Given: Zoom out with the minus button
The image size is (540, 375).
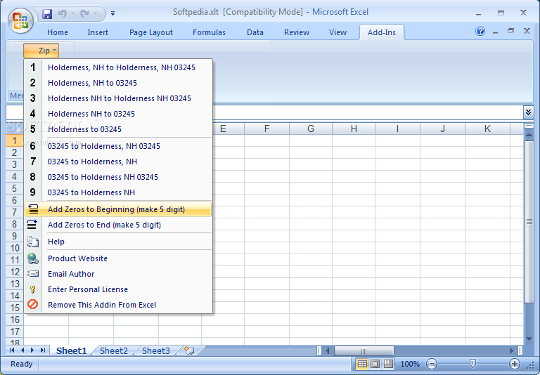Looking at the screenshot, I should coord(432,364).
